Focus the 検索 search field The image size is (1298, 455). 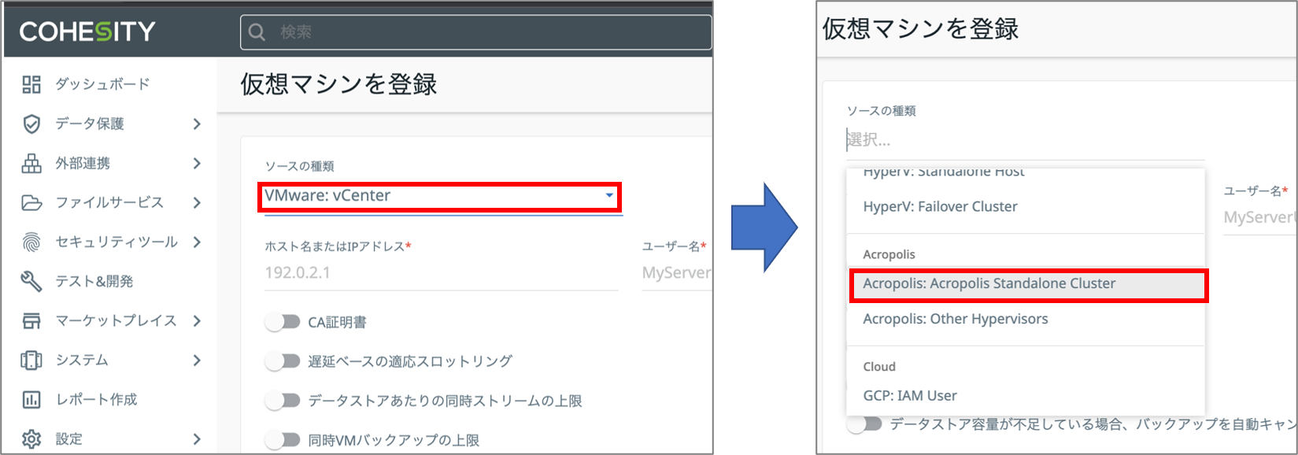pyautogui.click(x=475, y=32)
